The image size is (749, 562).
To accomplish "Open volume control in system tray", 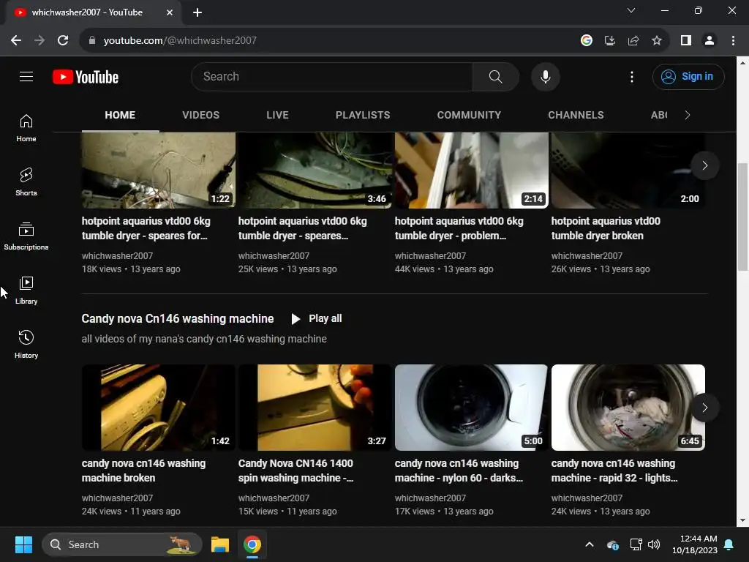I will pos(653,544).
